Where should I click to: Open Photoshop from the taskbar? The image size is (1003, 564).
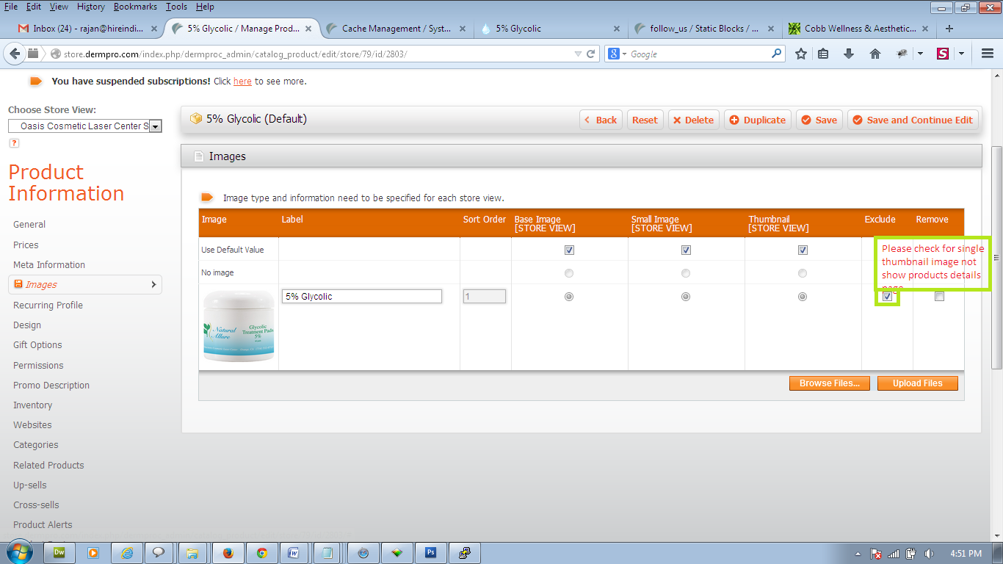coord(430,553)
